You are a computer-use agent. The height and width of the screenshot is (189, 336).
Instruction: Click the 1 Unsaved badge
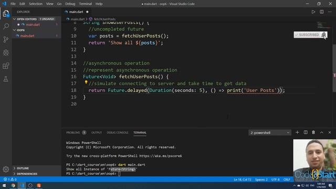(47, 19)
